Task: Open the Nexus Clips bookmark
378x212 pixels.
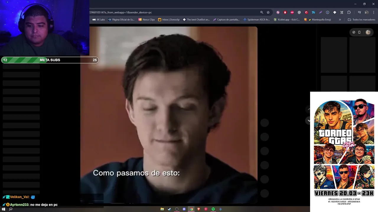Action: pos(147,20)
